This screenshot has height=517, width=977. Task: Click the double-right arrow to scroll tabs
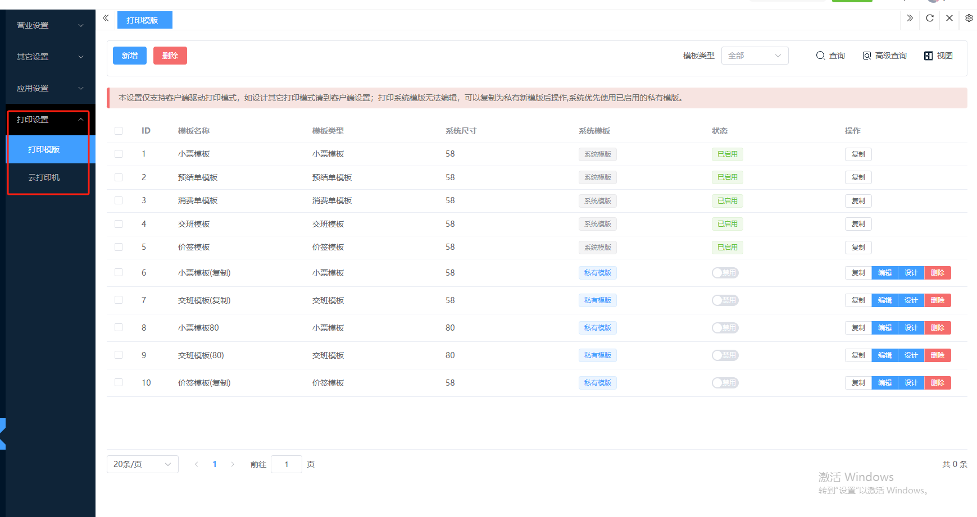click(x=910, y=18)
